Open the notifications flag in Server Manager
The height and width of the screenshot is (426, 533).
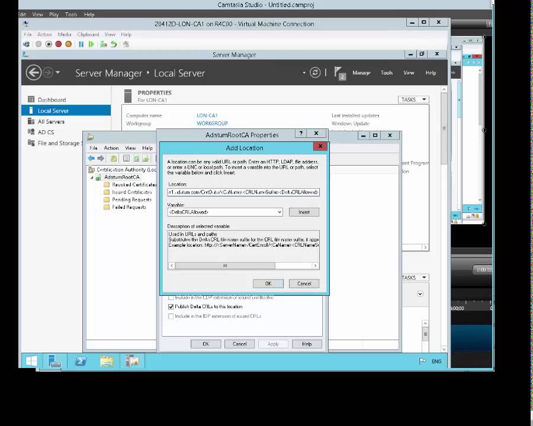[x=339, y=73]
